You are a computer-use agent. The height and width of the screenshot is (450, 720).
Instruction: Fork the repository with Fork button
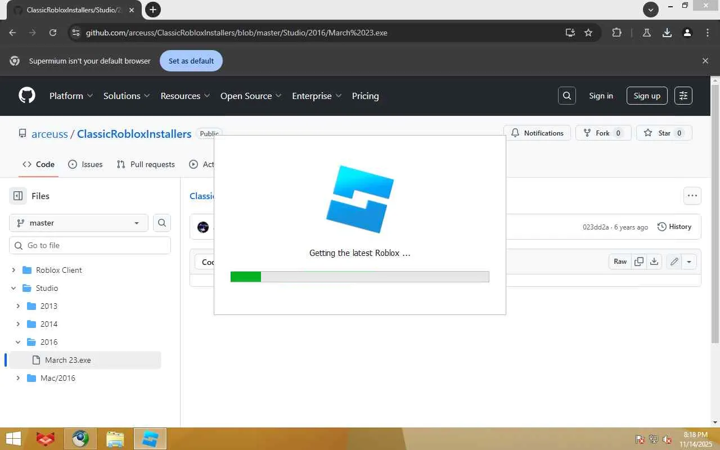tap(604, 133)
